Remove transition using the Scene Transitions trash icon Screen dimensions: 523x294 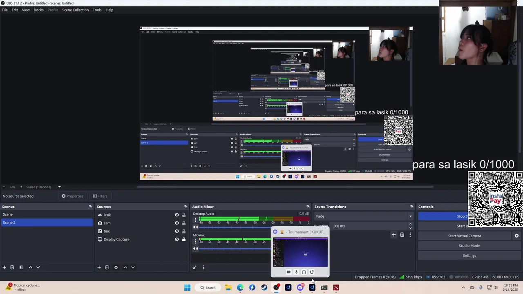click(402, 235)
